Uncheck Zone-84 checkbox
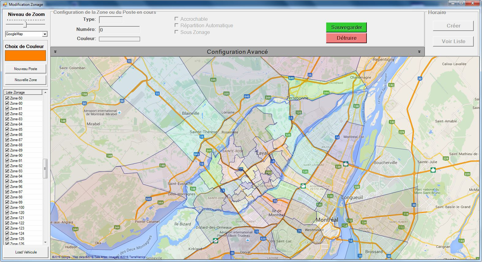 [7, 124]
